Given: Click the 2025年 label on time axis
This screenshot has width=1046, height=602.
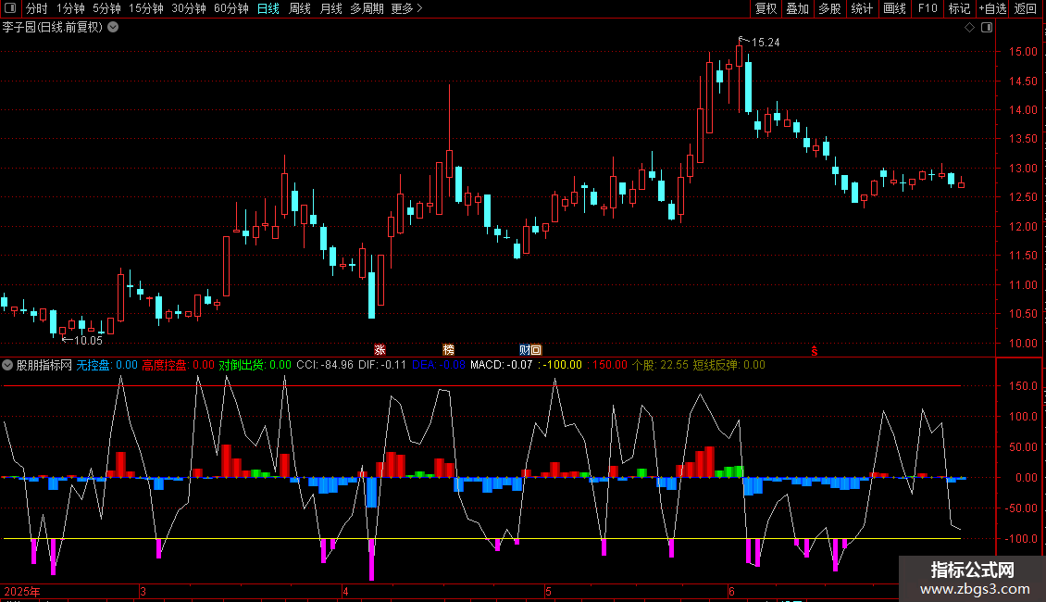Looking at the screenshot, I should [x=22, y=592].
